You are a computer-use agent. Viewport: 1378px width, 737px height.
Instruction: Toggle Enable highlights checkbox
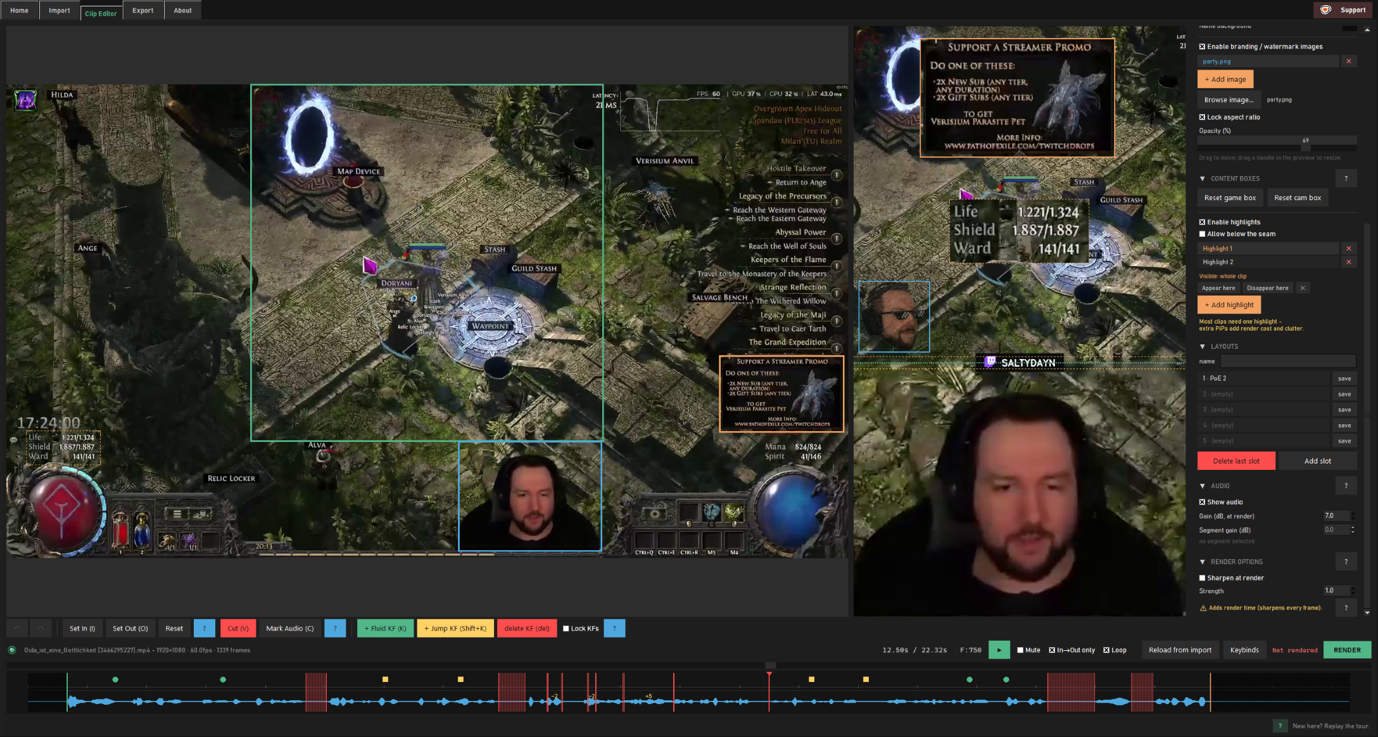[x=1202, y=222]
